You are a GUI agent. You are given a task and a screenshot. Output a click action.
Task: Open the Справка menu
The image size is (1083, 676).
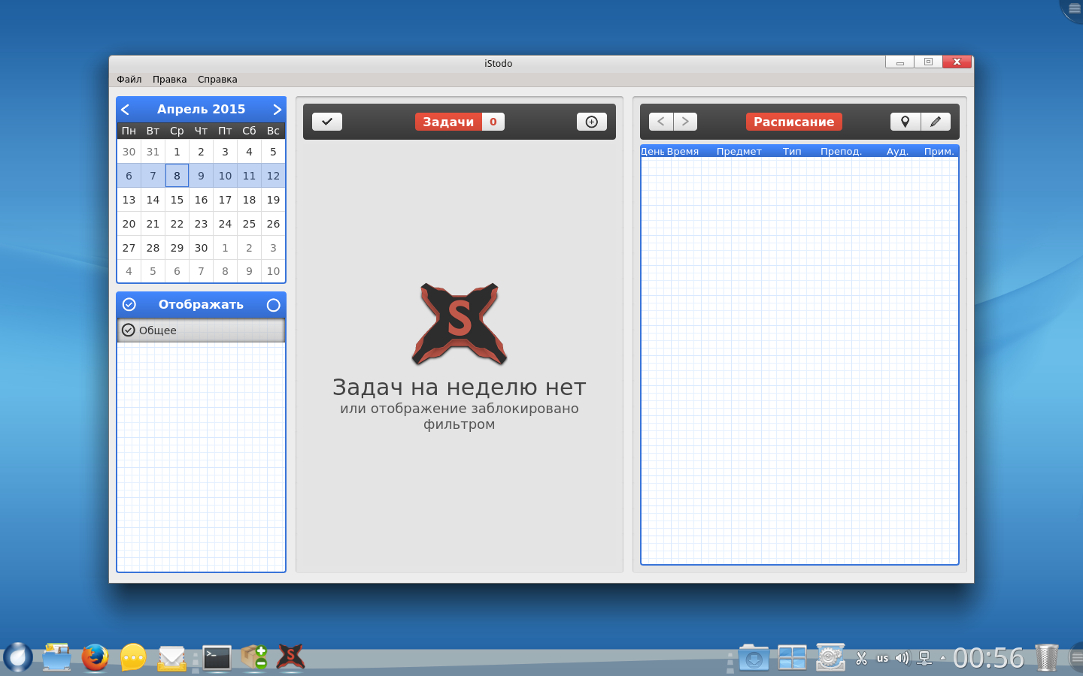tap(217, 80)
